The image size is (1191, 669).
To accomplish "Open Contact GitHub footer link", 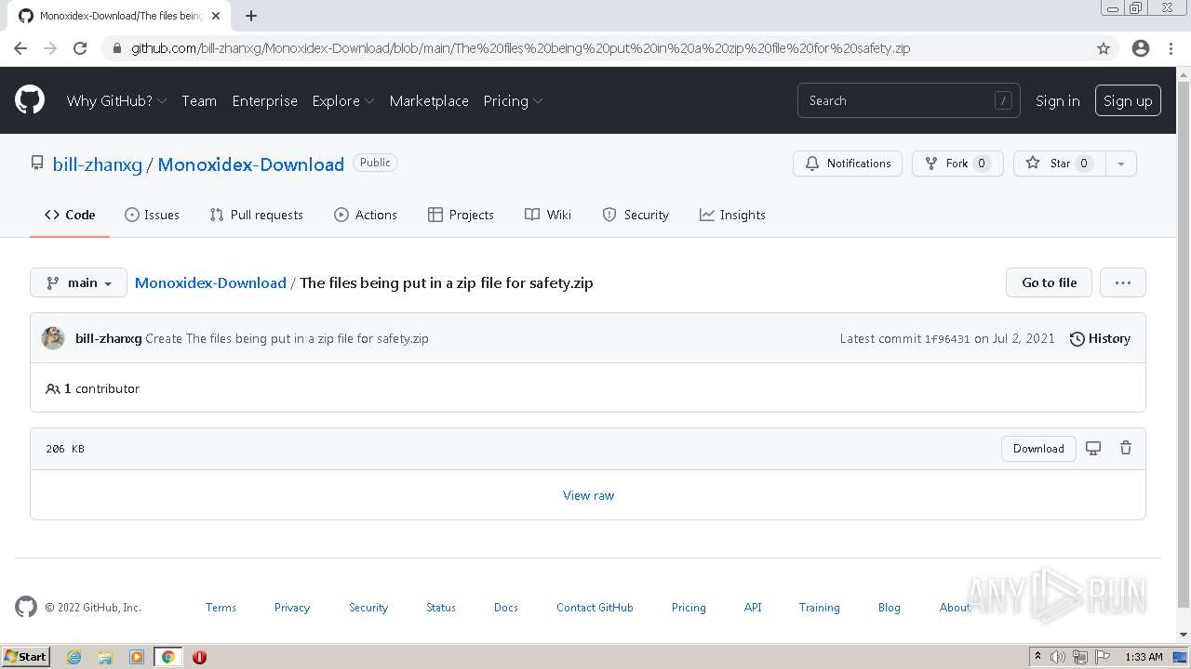I will coord(595,607).
